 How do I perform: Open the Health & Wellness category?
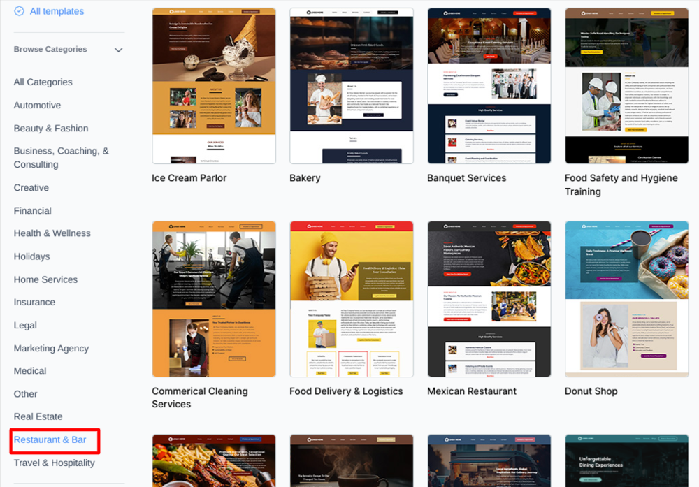pos(52,233)
